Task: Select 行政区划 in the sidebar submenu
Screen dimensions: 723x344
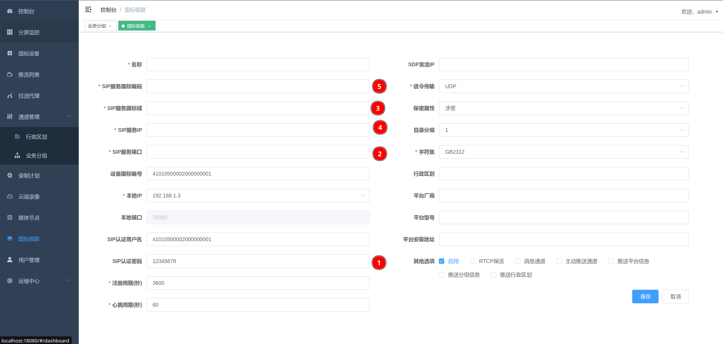Action: 37,137
